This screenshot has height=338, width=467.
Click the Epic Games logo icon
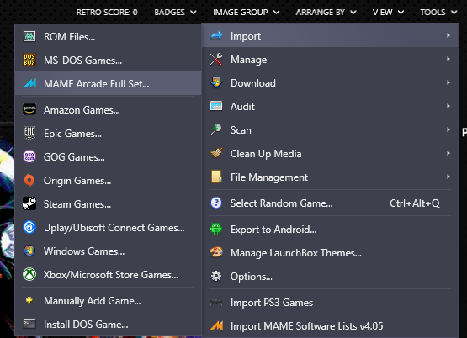pos(29,133)
